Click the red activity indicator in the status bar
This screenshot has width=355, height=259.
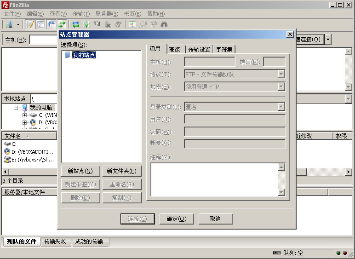tap(345, 253)
